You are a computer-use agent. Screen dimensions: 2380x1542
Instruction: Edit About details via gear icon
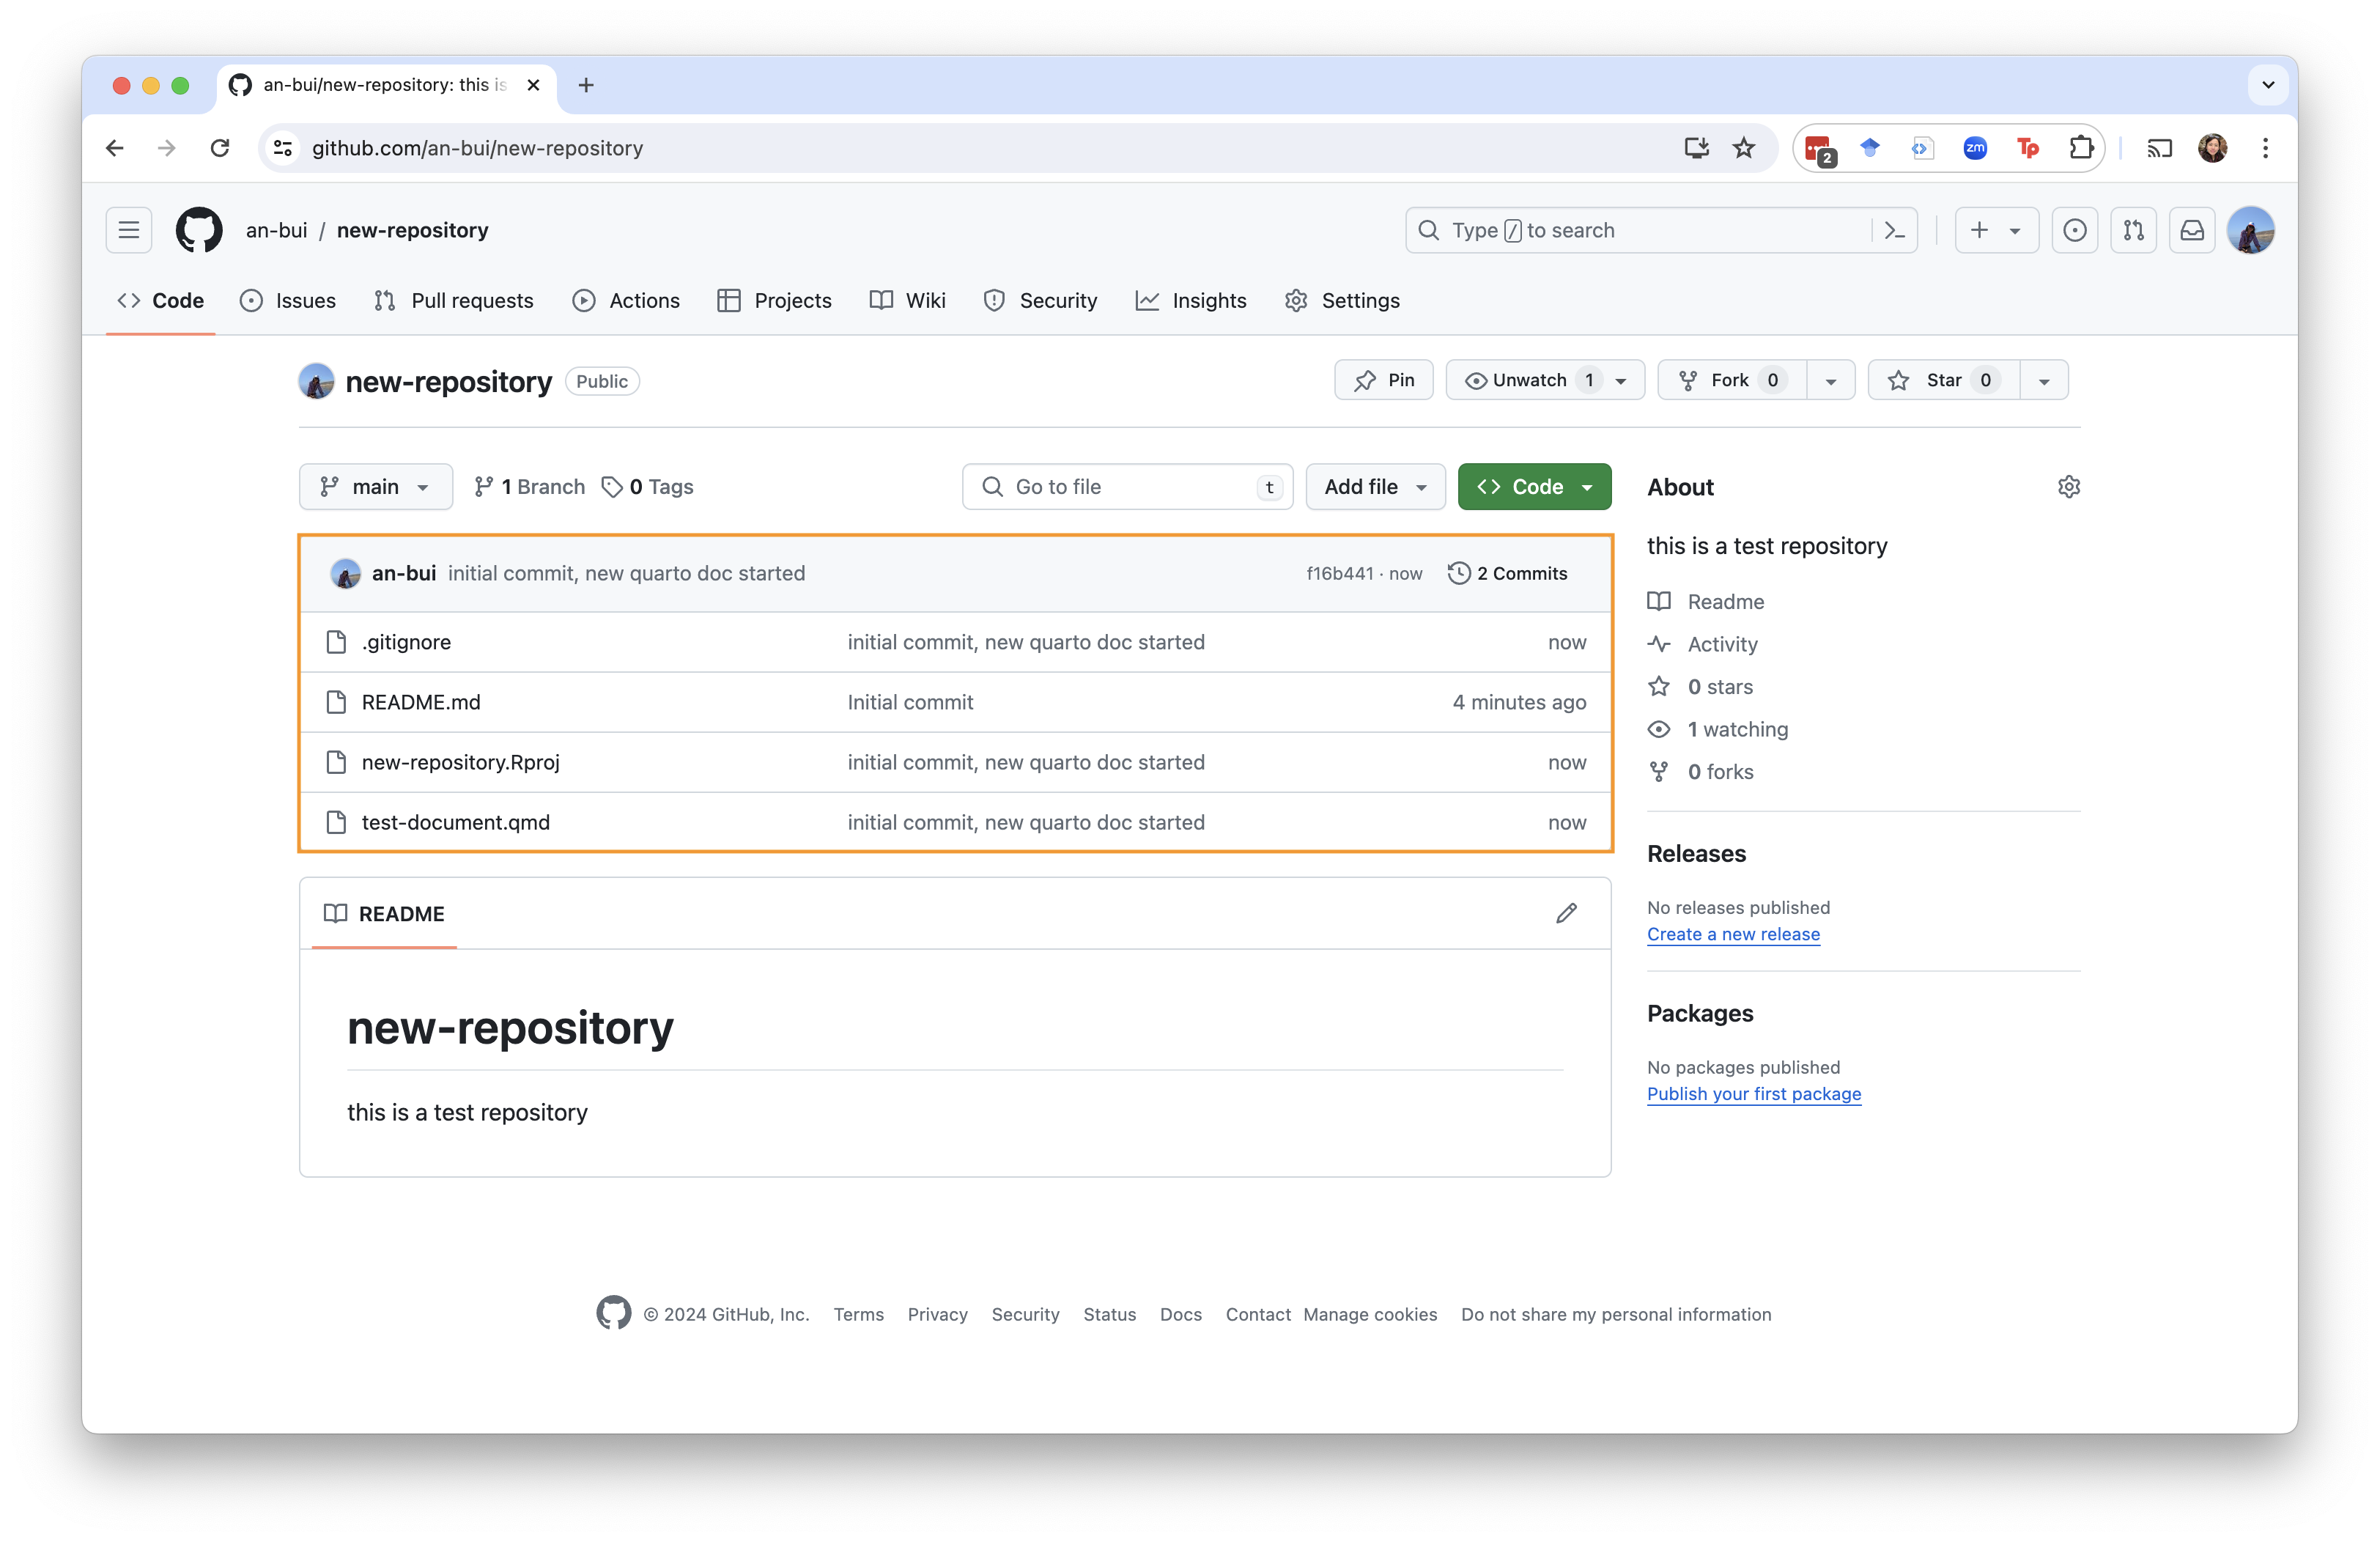[2068, 487]
